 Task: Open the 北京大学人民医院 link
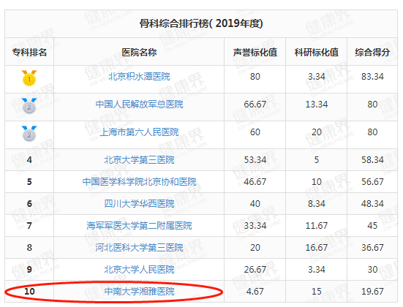[139, 269]
